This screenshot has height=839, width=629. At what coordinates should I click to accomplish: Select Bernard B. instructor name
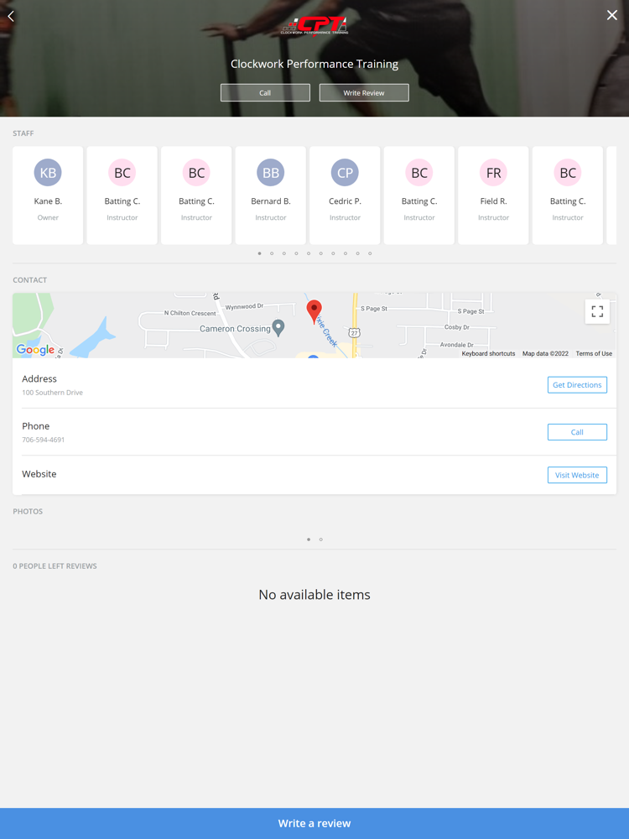[x=271, y=201]
